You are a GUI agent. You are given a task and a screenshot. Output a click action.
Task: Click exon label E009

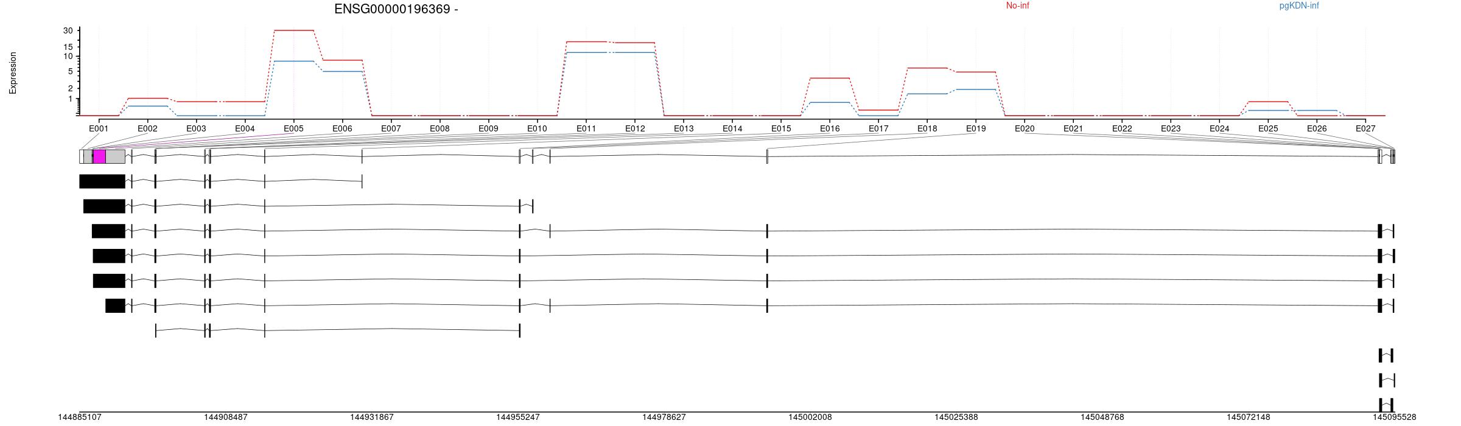point(488,128)
